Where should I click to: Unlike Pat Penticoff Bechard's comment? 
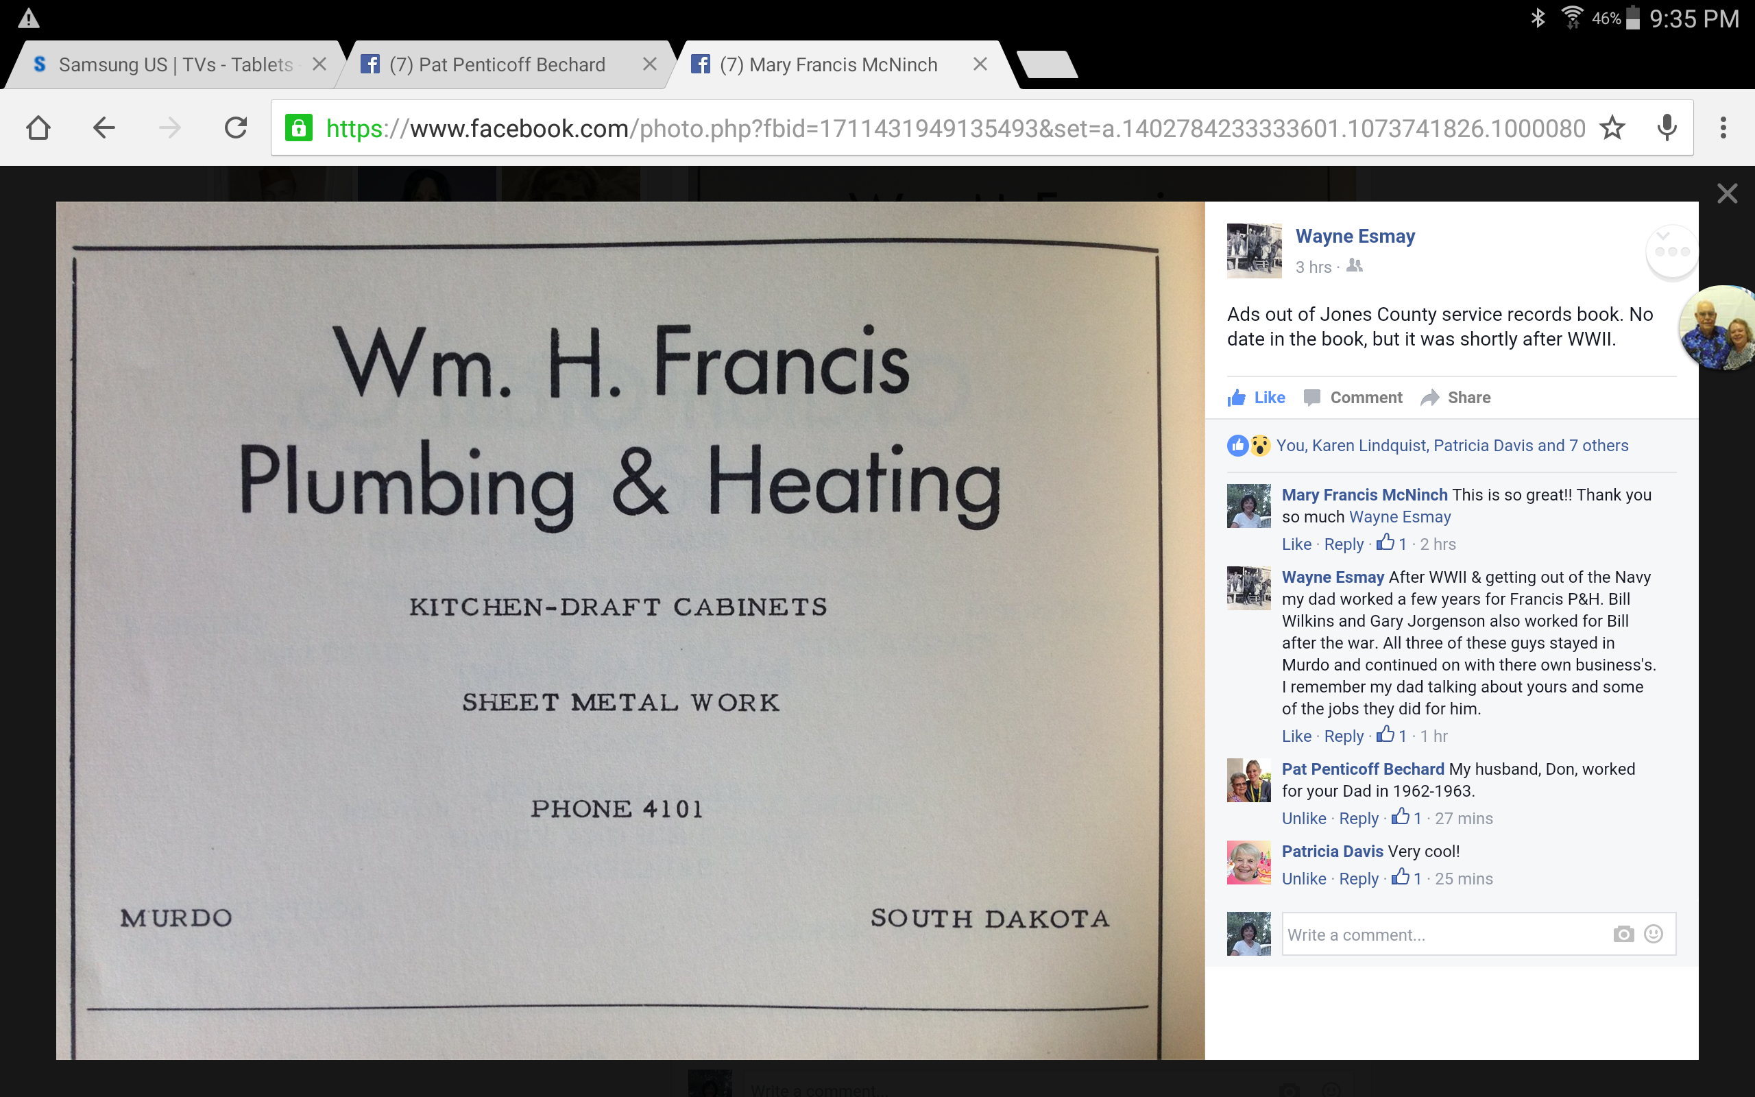pyautogui.click(x=1303, y=819)
